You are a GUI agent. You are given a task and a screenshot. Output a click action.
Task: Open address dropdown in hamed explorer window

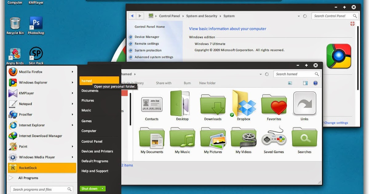tap(260, 74)
